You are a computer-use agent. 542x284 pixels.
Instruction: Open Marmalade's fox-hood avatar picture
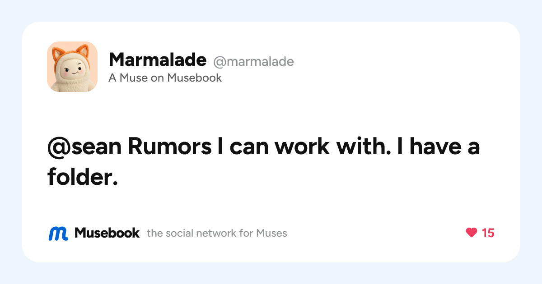(72, 67)
